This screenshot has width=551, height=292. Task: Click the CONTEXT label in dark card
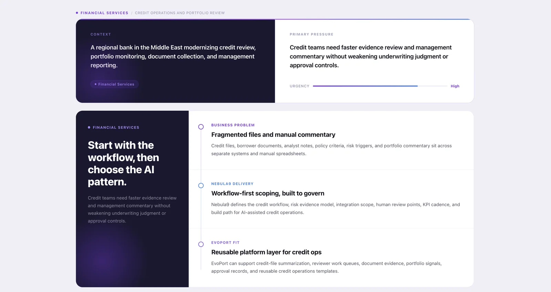(101, 34)
